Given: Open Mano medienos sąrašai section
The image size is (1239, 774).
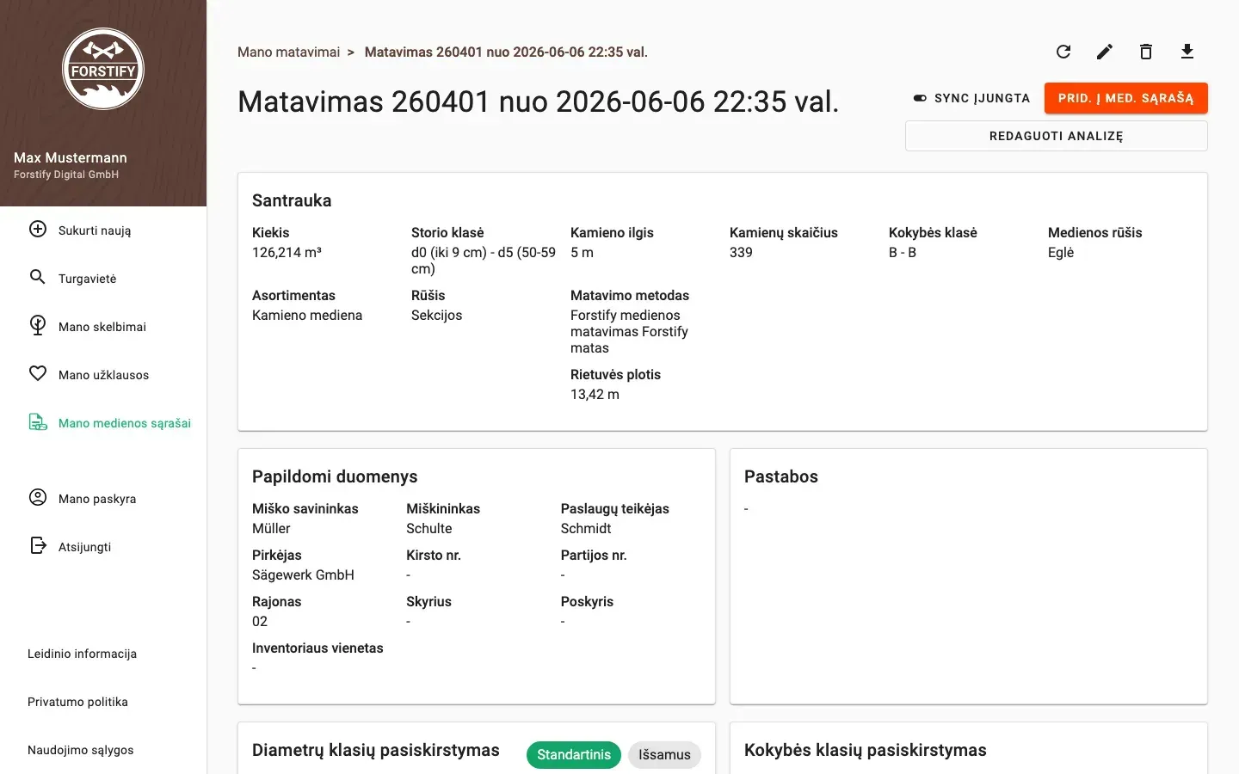Looking at the screenshot, I should tap(103, 423).
